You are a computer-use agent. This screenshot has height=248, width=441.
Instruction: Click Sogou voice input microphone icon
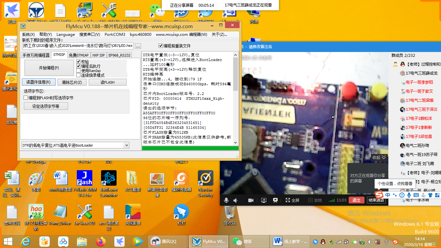tap(409, 195)
